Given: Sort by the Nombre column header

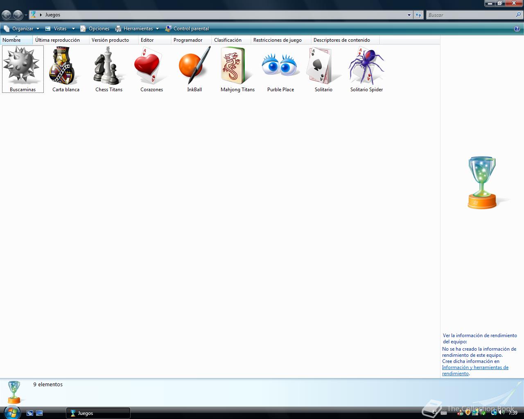Looking at the screenshot, I should [x=16, y=40].
